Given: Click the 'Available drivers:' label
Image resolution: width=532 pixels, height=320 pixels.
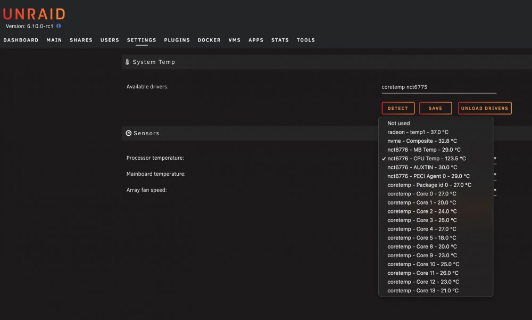Looking at the screenshot, I should pos(147,87).
